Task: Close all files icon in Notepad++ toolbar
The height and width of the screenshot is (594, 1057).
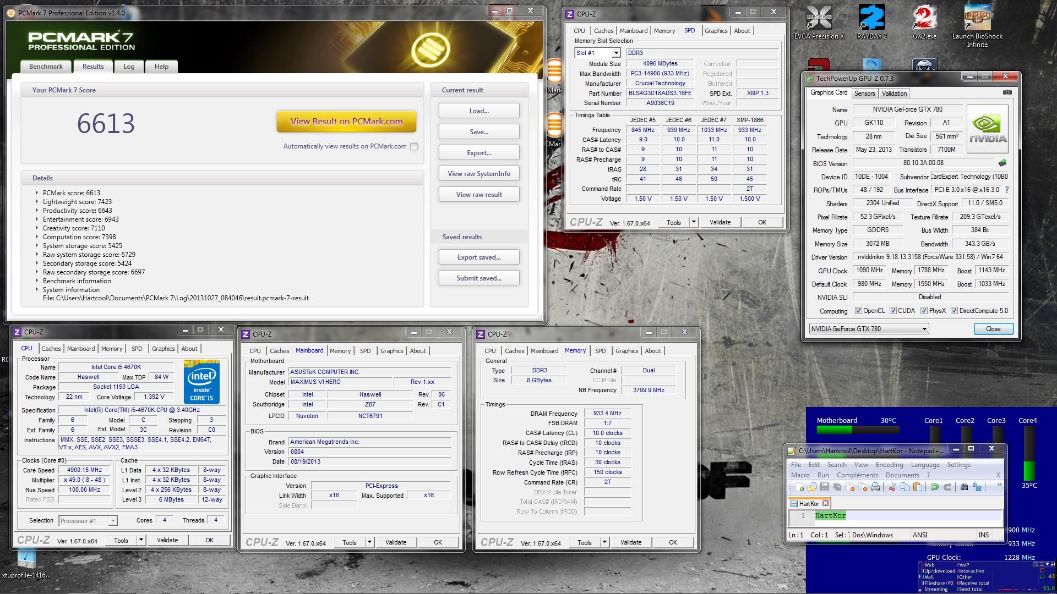Action: click(x=863, y=487)
